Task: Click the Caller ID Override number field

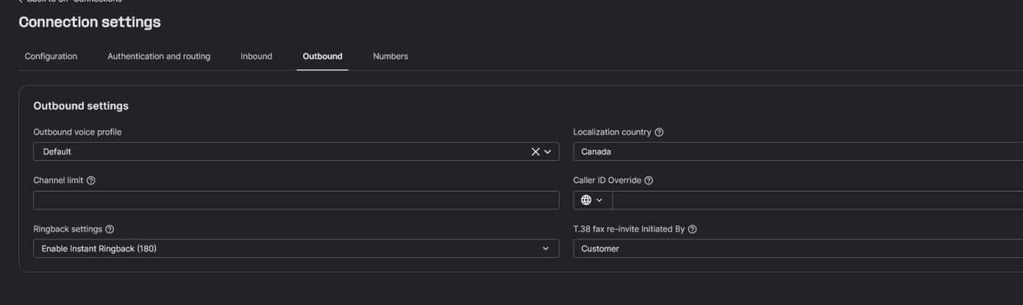Action: tap(817, 201)
